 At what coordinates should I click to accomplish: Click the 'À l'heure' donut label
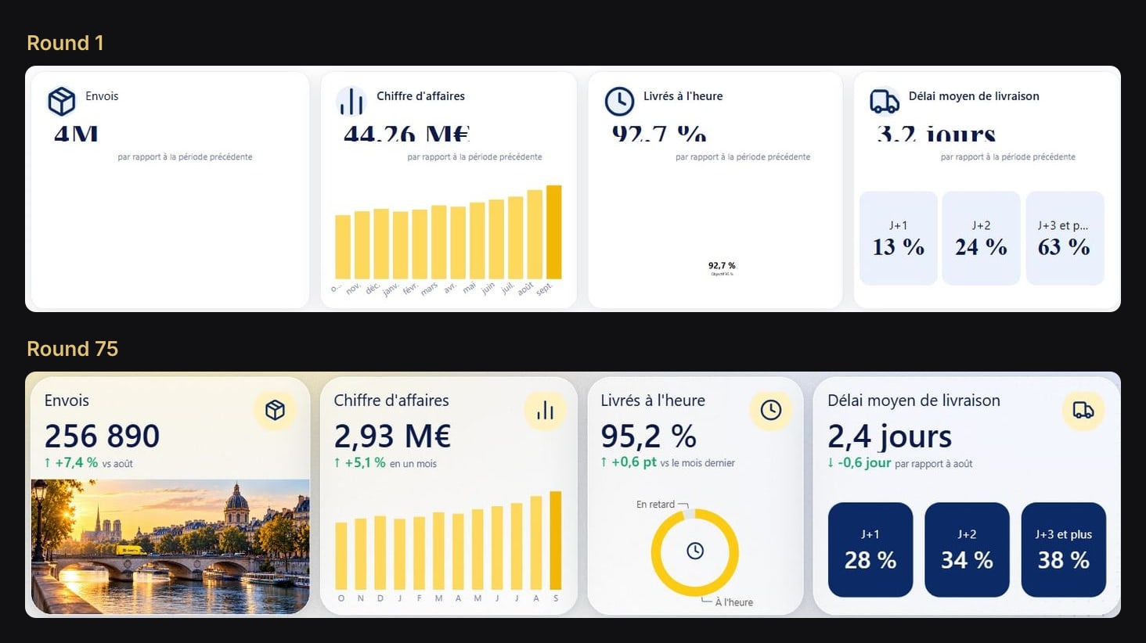(733, 602)
